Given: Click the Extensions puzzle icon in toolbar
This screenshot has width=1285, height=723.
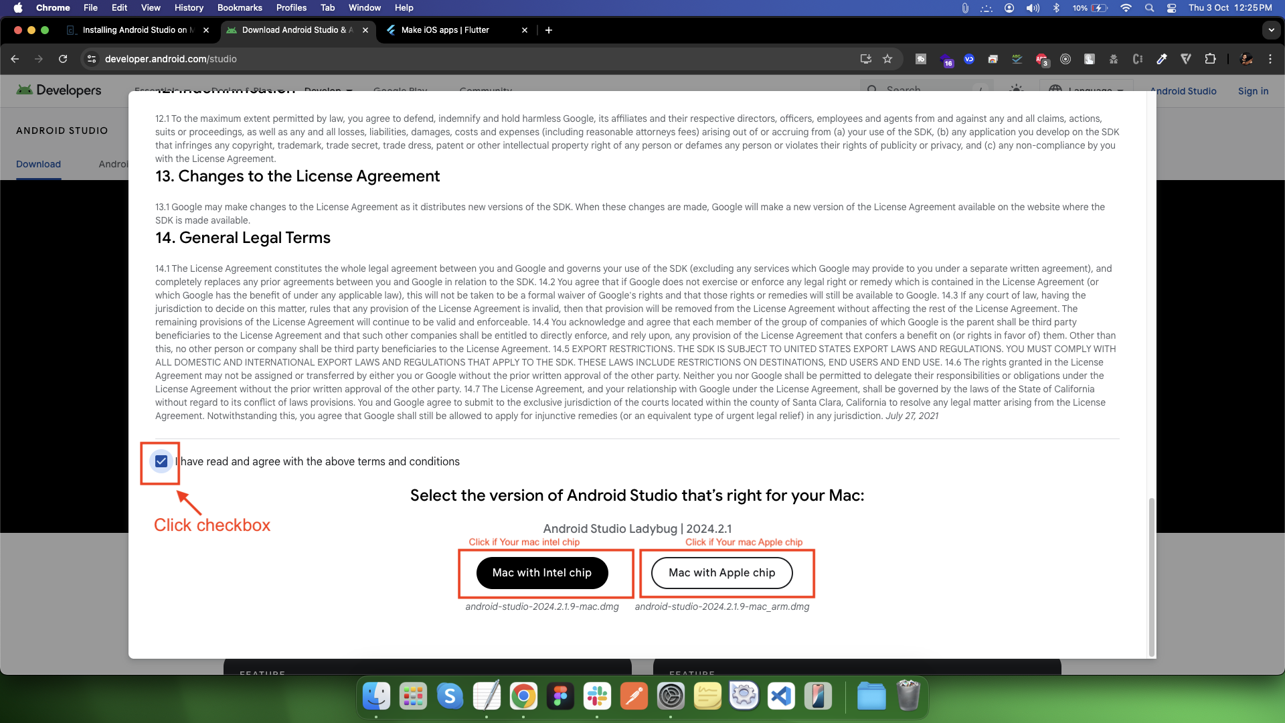Looking at the screenshot, I should click(x=1211, y=59).
